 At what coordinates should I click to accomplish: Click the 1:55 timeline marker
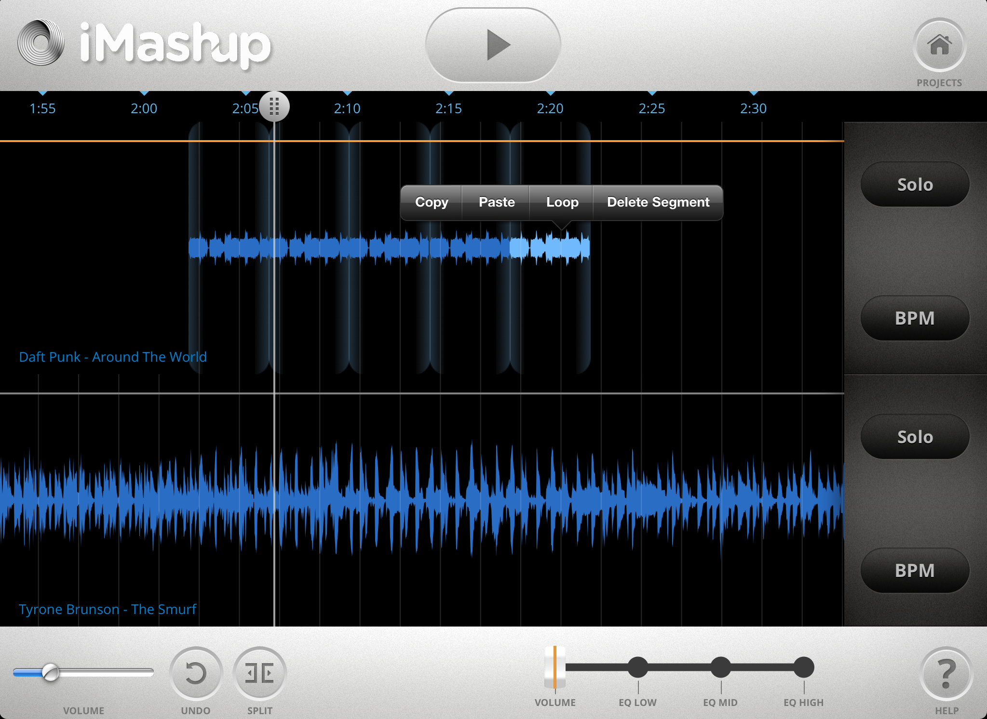(x=42, y=108)
